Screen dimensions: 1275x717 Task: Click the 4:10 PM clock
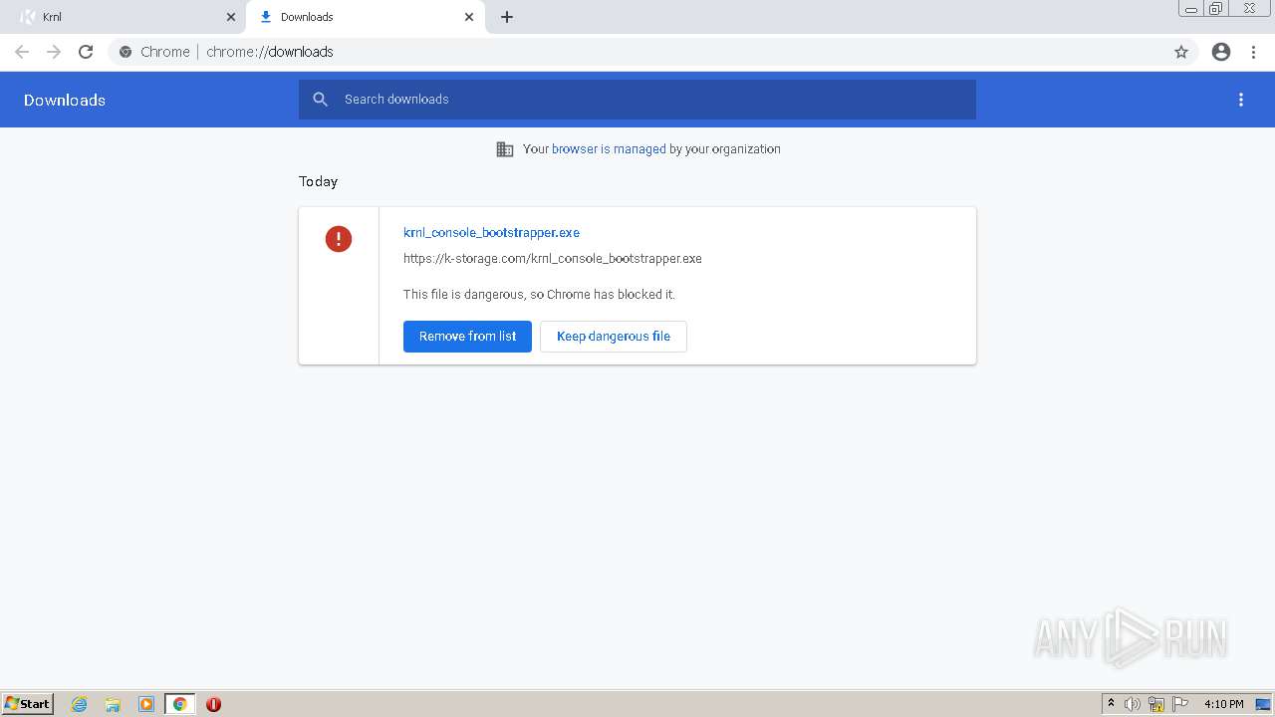tap(1223, 704)
